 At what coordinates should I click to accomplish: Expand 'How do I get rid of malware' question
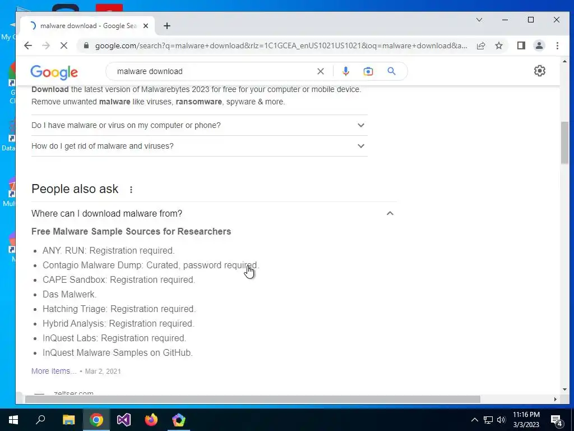coord(199,146)
